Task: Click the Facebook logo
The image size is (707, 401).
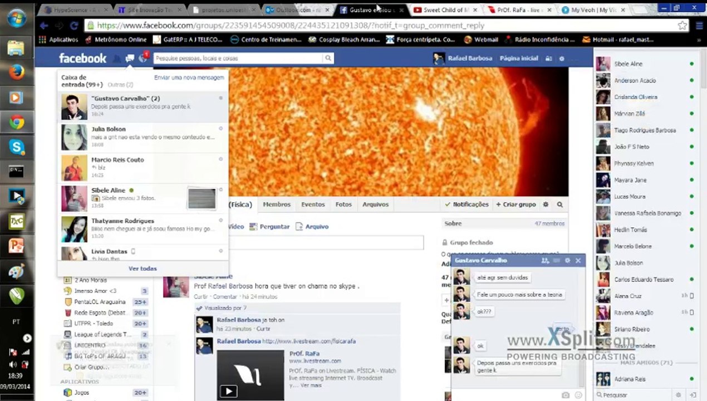Action: 82,58
